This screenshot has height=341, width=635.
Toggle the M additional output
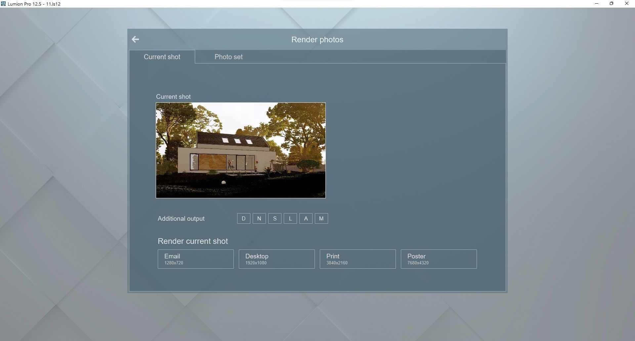(x=321, y=218)
